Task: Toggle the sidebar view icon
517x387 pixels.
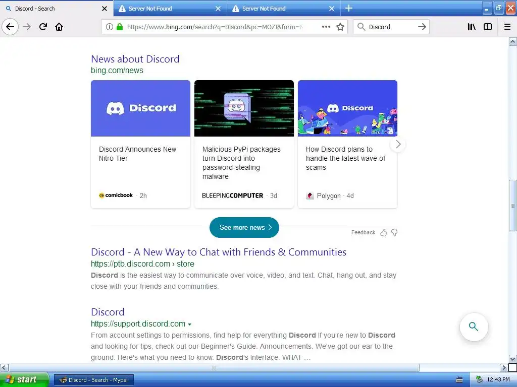Action: click(x=488, y=27)
